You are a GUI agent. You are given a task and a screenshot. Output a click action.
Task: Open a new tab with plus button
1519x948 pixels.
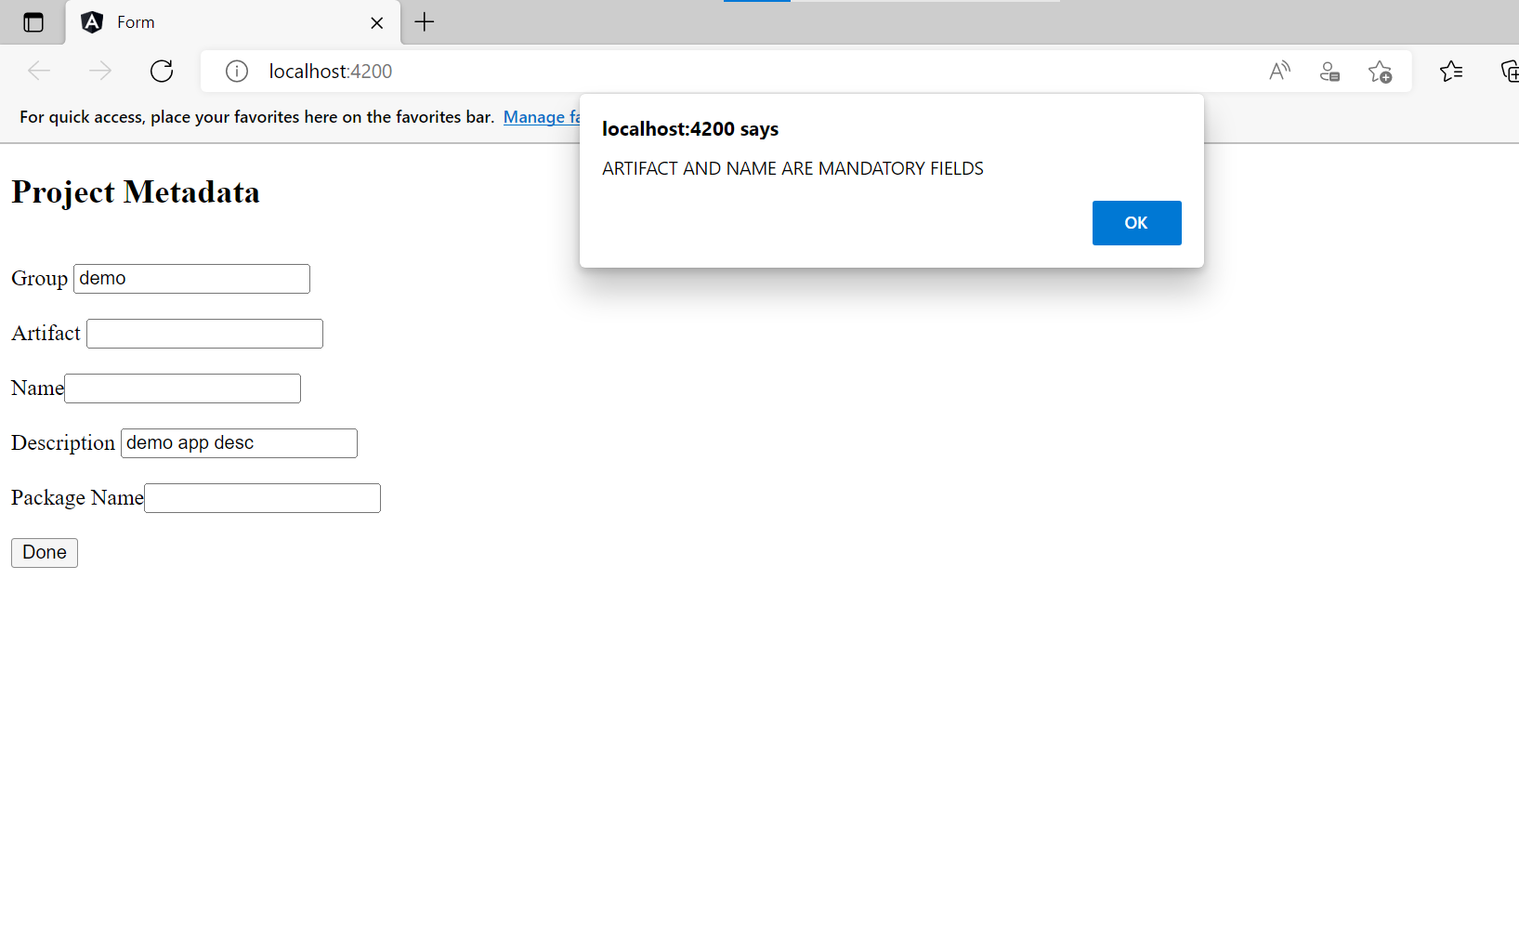tap(425, 21)
